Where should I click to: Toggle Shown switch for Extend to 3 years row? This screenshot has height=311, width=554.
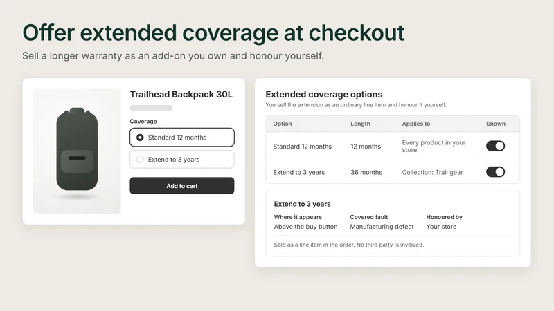[x=495, y=171]
